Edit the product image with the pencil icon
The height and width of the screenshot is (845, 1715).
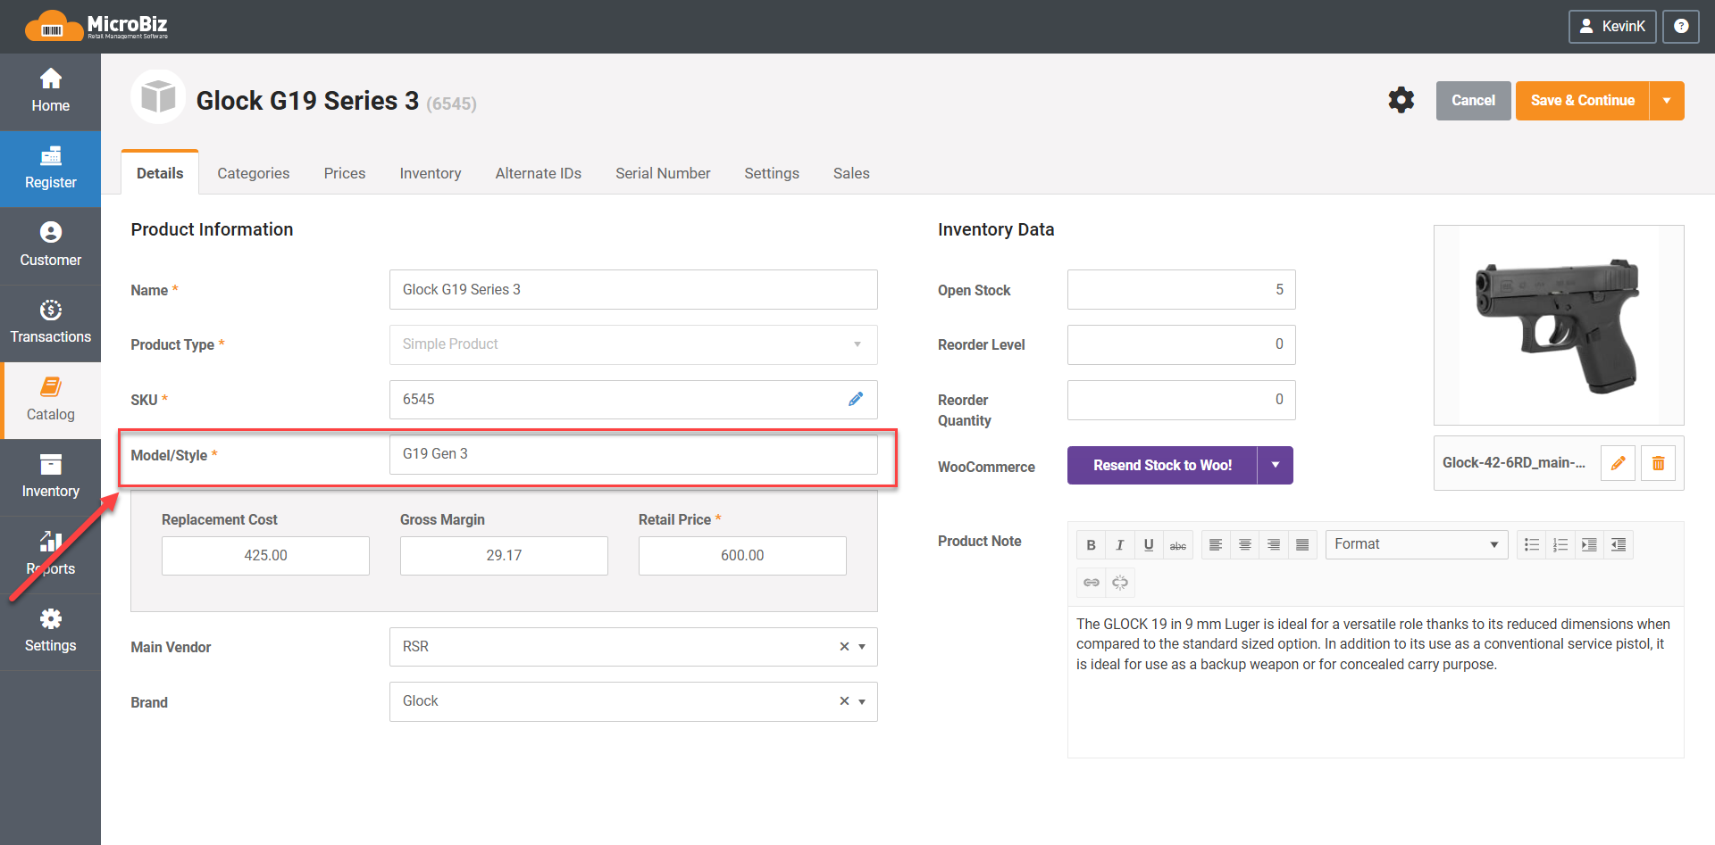1618,463
